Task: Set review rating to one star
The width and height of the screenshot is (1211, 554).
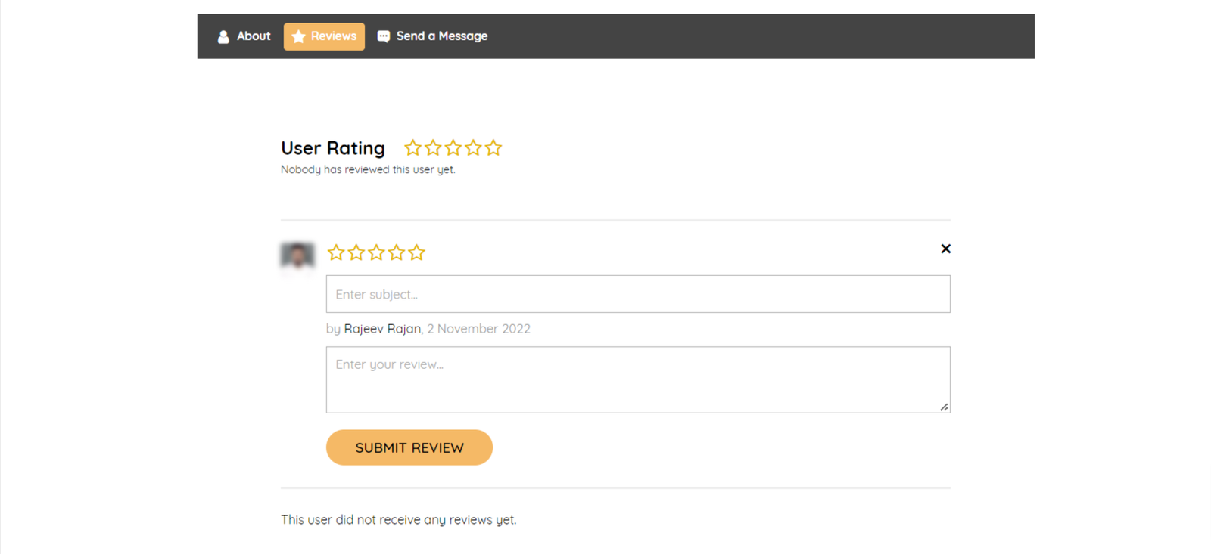Action: 336,252
